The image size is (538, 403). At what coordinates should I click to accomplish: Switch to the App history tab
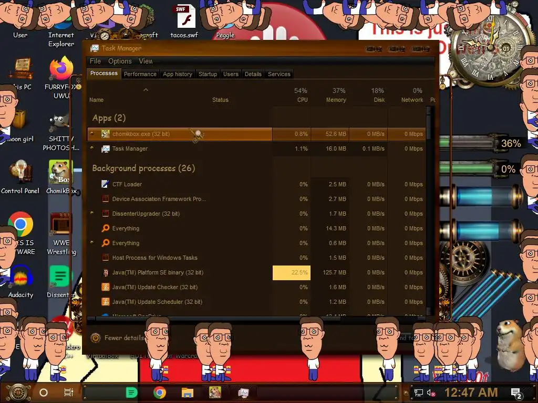coord(178,74)
